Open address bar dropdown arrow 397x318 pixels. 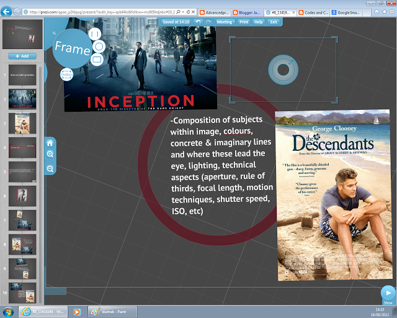(183, 12)
